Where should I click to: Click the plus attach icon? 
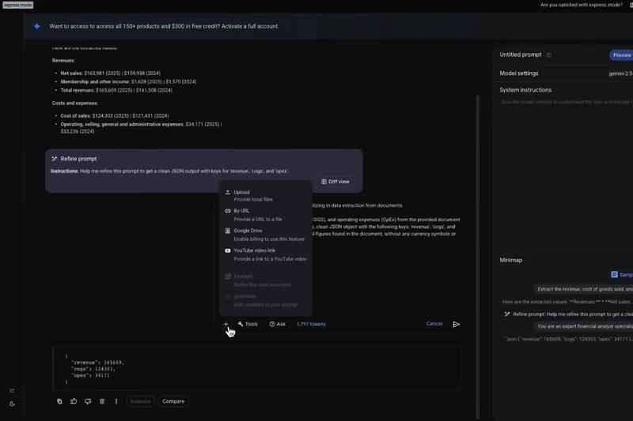(x=226, y=324)
